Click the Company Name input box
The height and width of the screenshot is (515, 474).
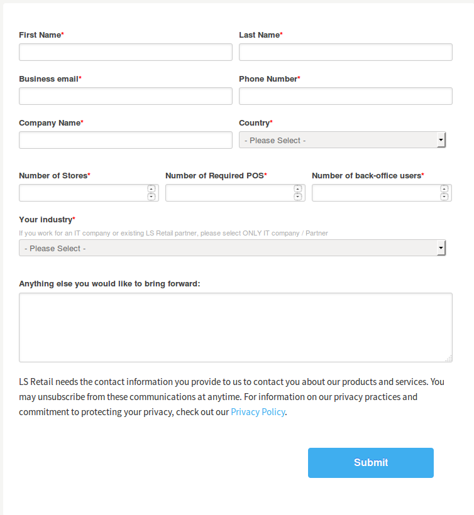tap(125, 139)
